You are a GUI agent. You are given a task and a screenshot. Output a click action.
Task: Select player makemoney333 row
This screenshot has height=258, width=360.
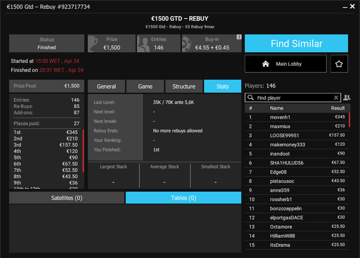click(297, 144)
